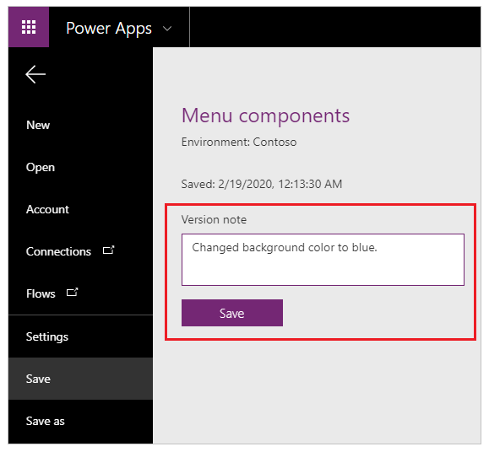The height and width of the screenshot is (452, 489).
Task: Click the Power Apps title text
Action: coord(109,29)
